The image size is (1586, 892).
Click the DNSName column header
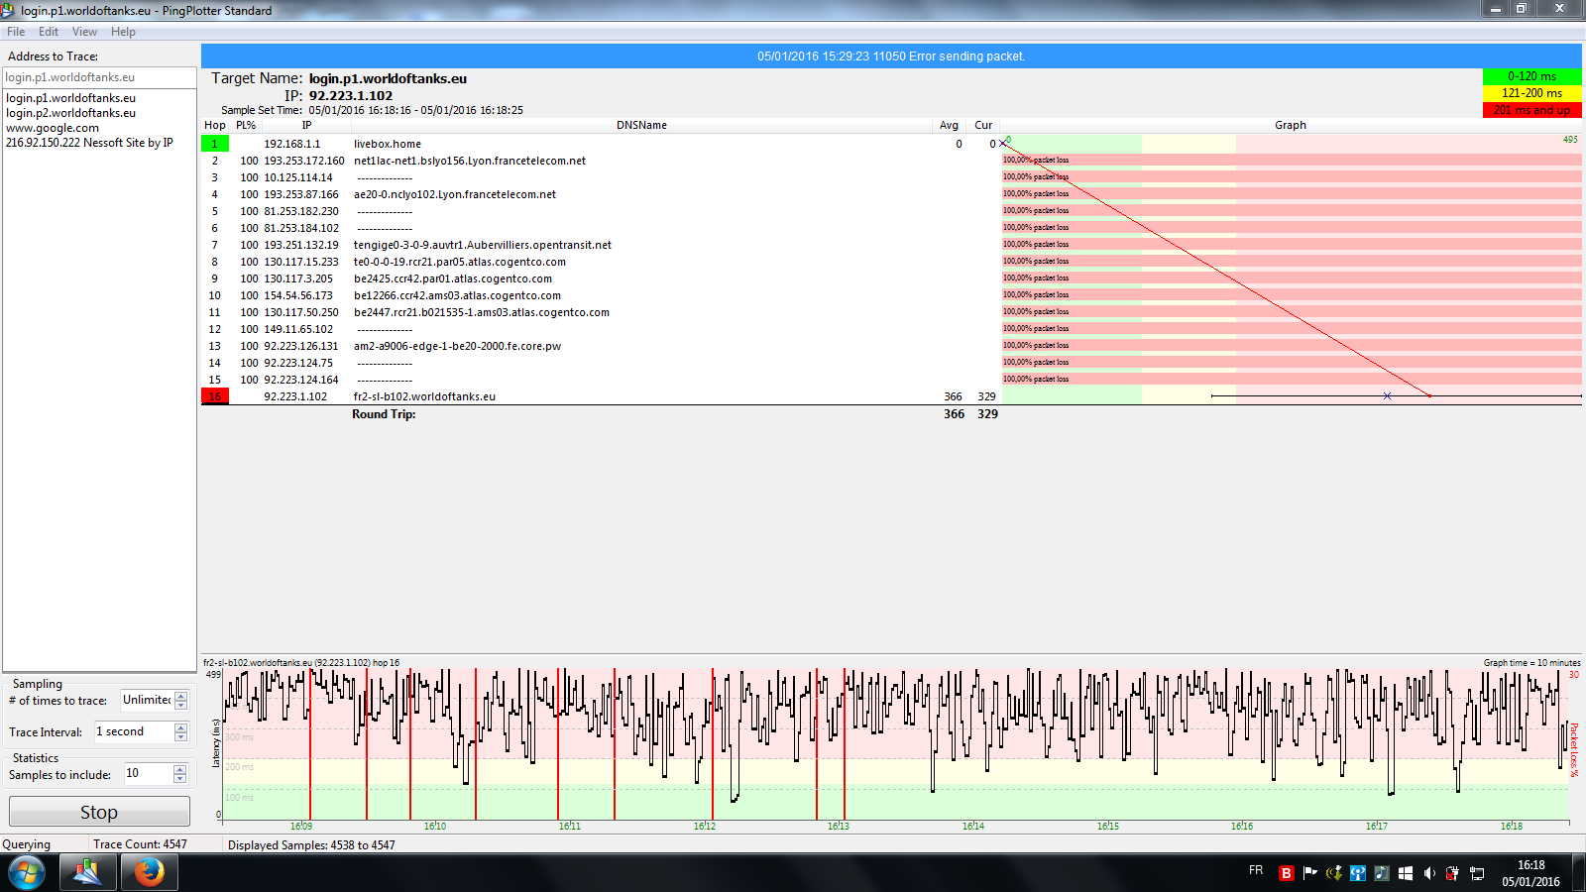pyautogui.click(x=641, y=125)
